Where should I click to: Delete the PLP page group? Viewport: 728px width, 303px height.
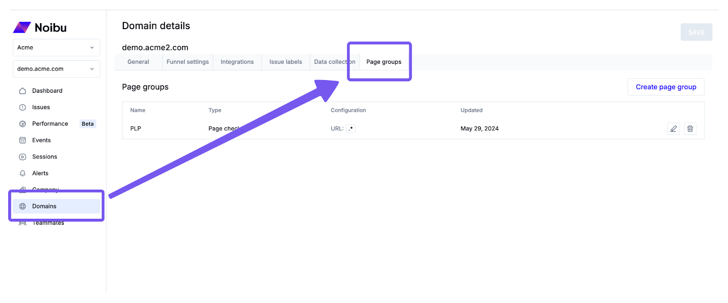pyautogui.click(x=690, y=129)
